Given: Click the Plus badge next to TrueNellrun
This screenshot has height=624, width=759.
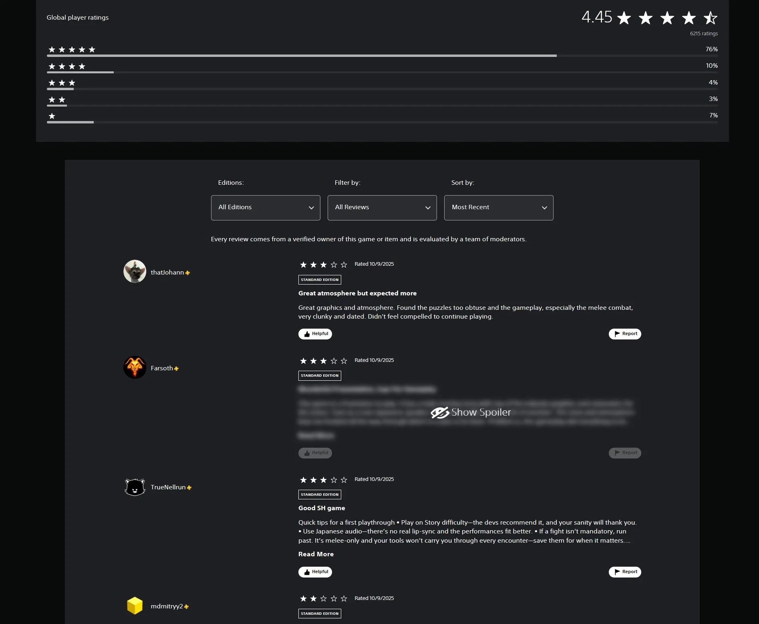Looking at the screenshot, I should tap(189, 488).
